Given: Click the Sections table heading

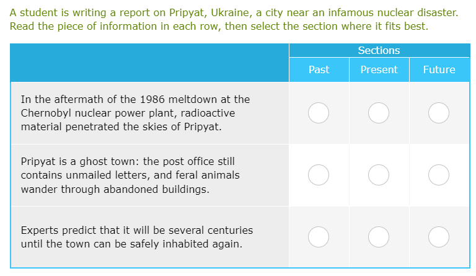Looking at the screenshot, I should click(x=379, y=50).
